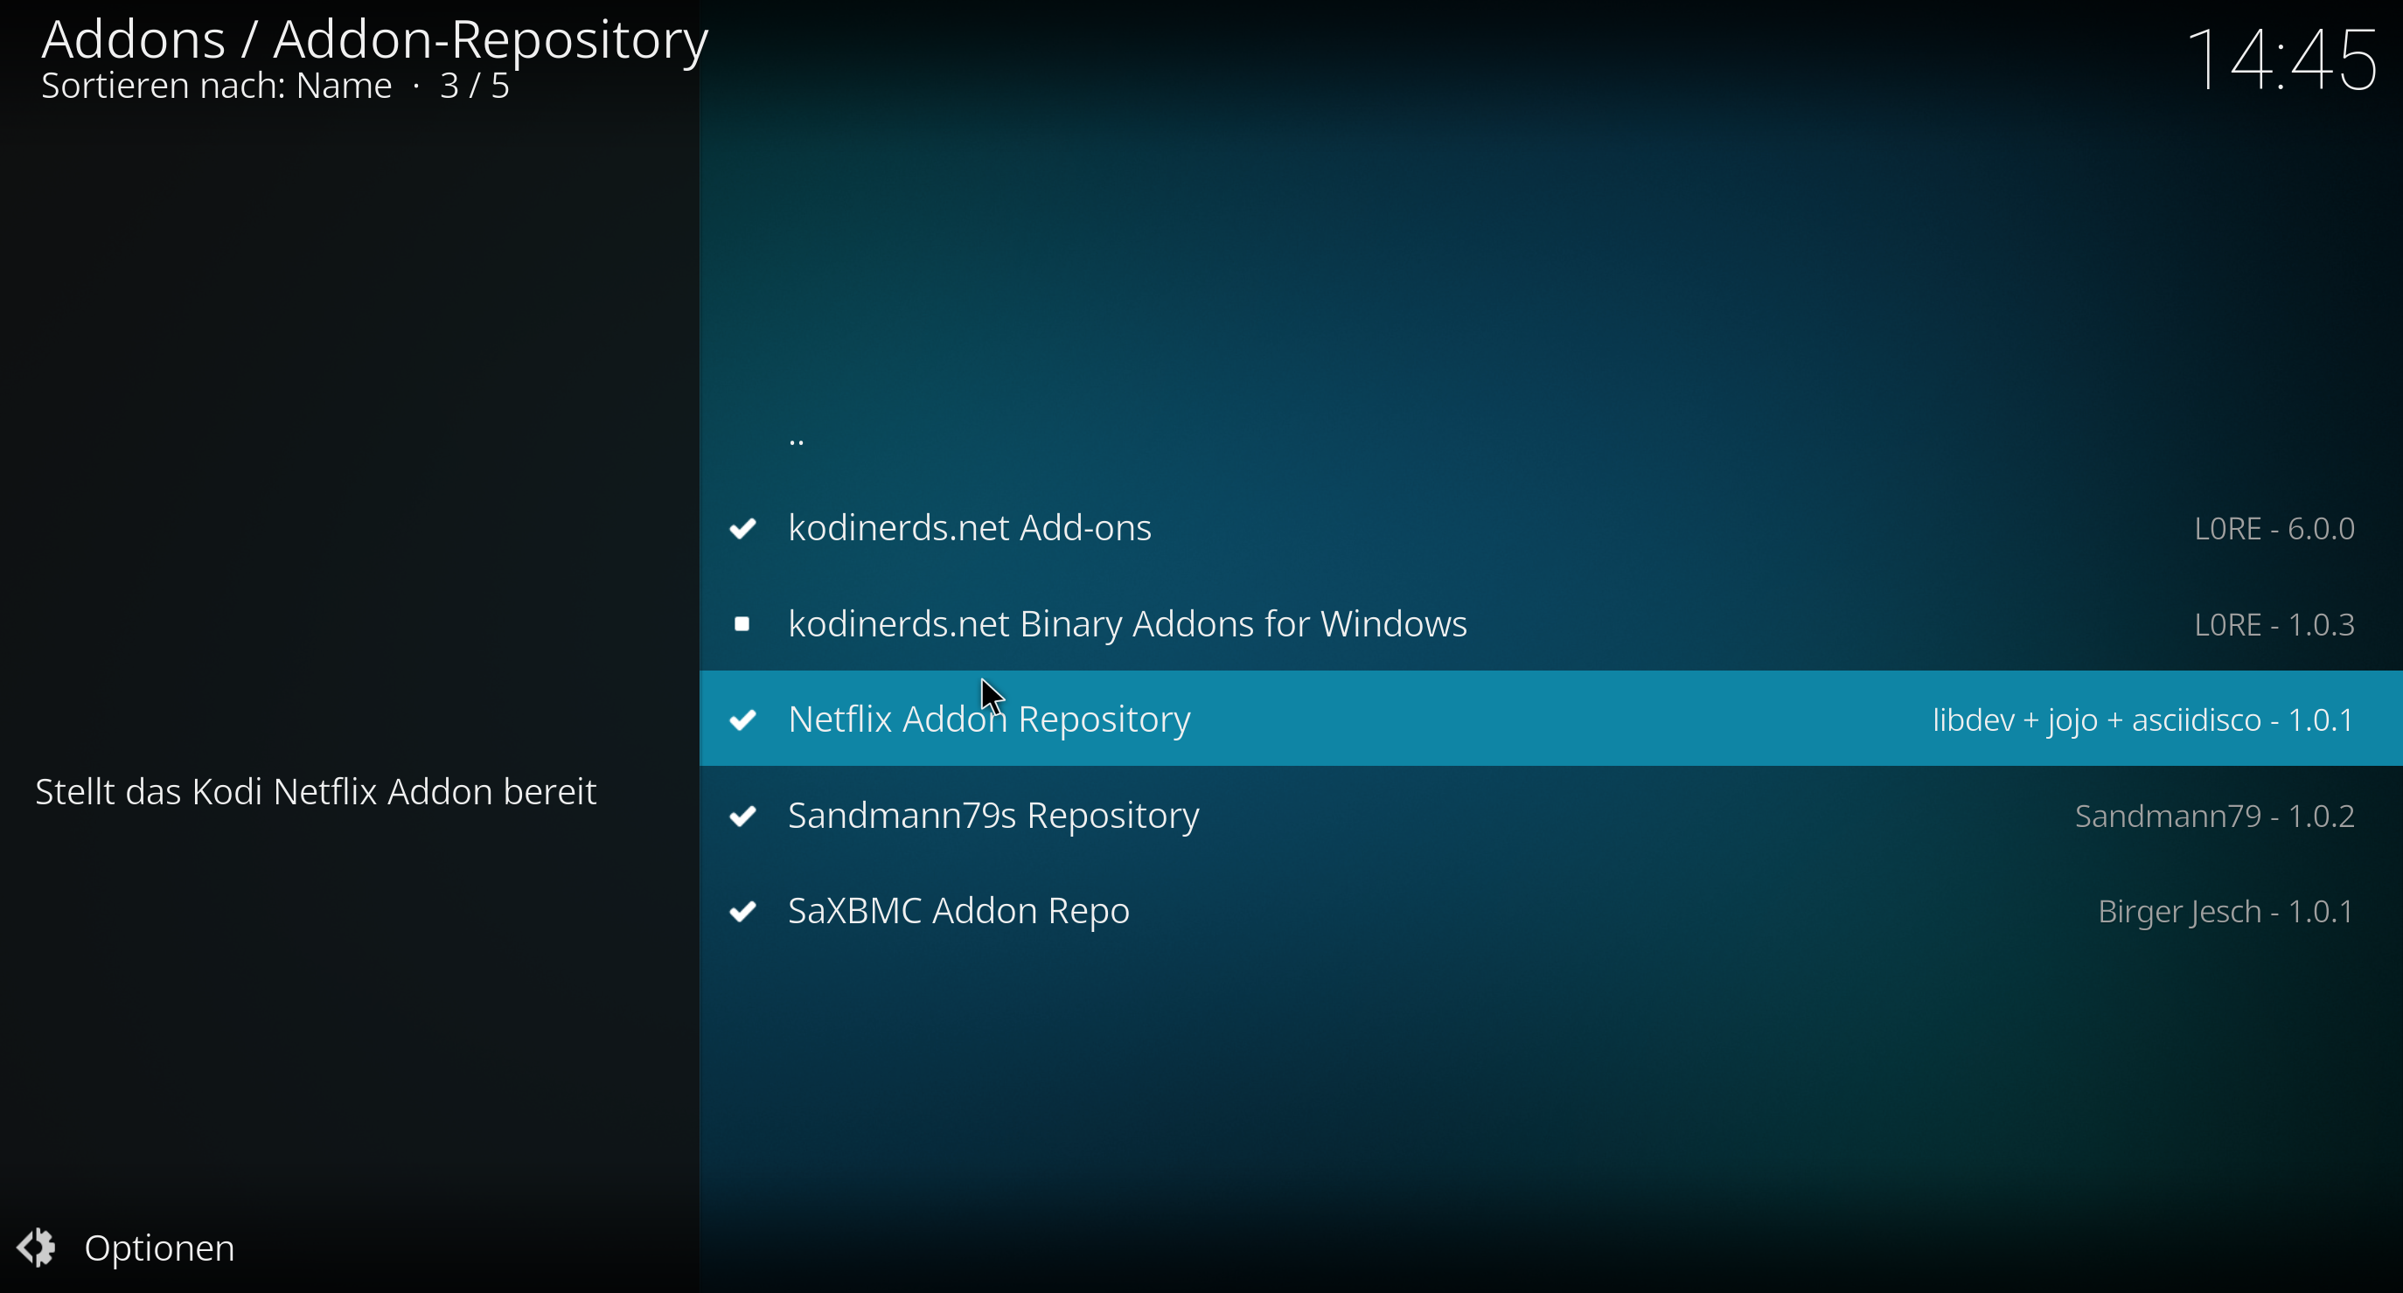The height and width of the screenshot is (1293, 2403).
Task: Click square icon beside kodinerds.net Binary Addons
Action: (742, 624)
